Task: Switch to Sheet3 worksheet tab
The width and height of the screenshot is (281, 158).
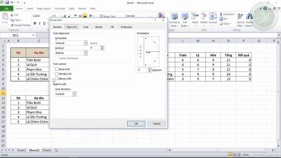Action: (x=47, y=150)
